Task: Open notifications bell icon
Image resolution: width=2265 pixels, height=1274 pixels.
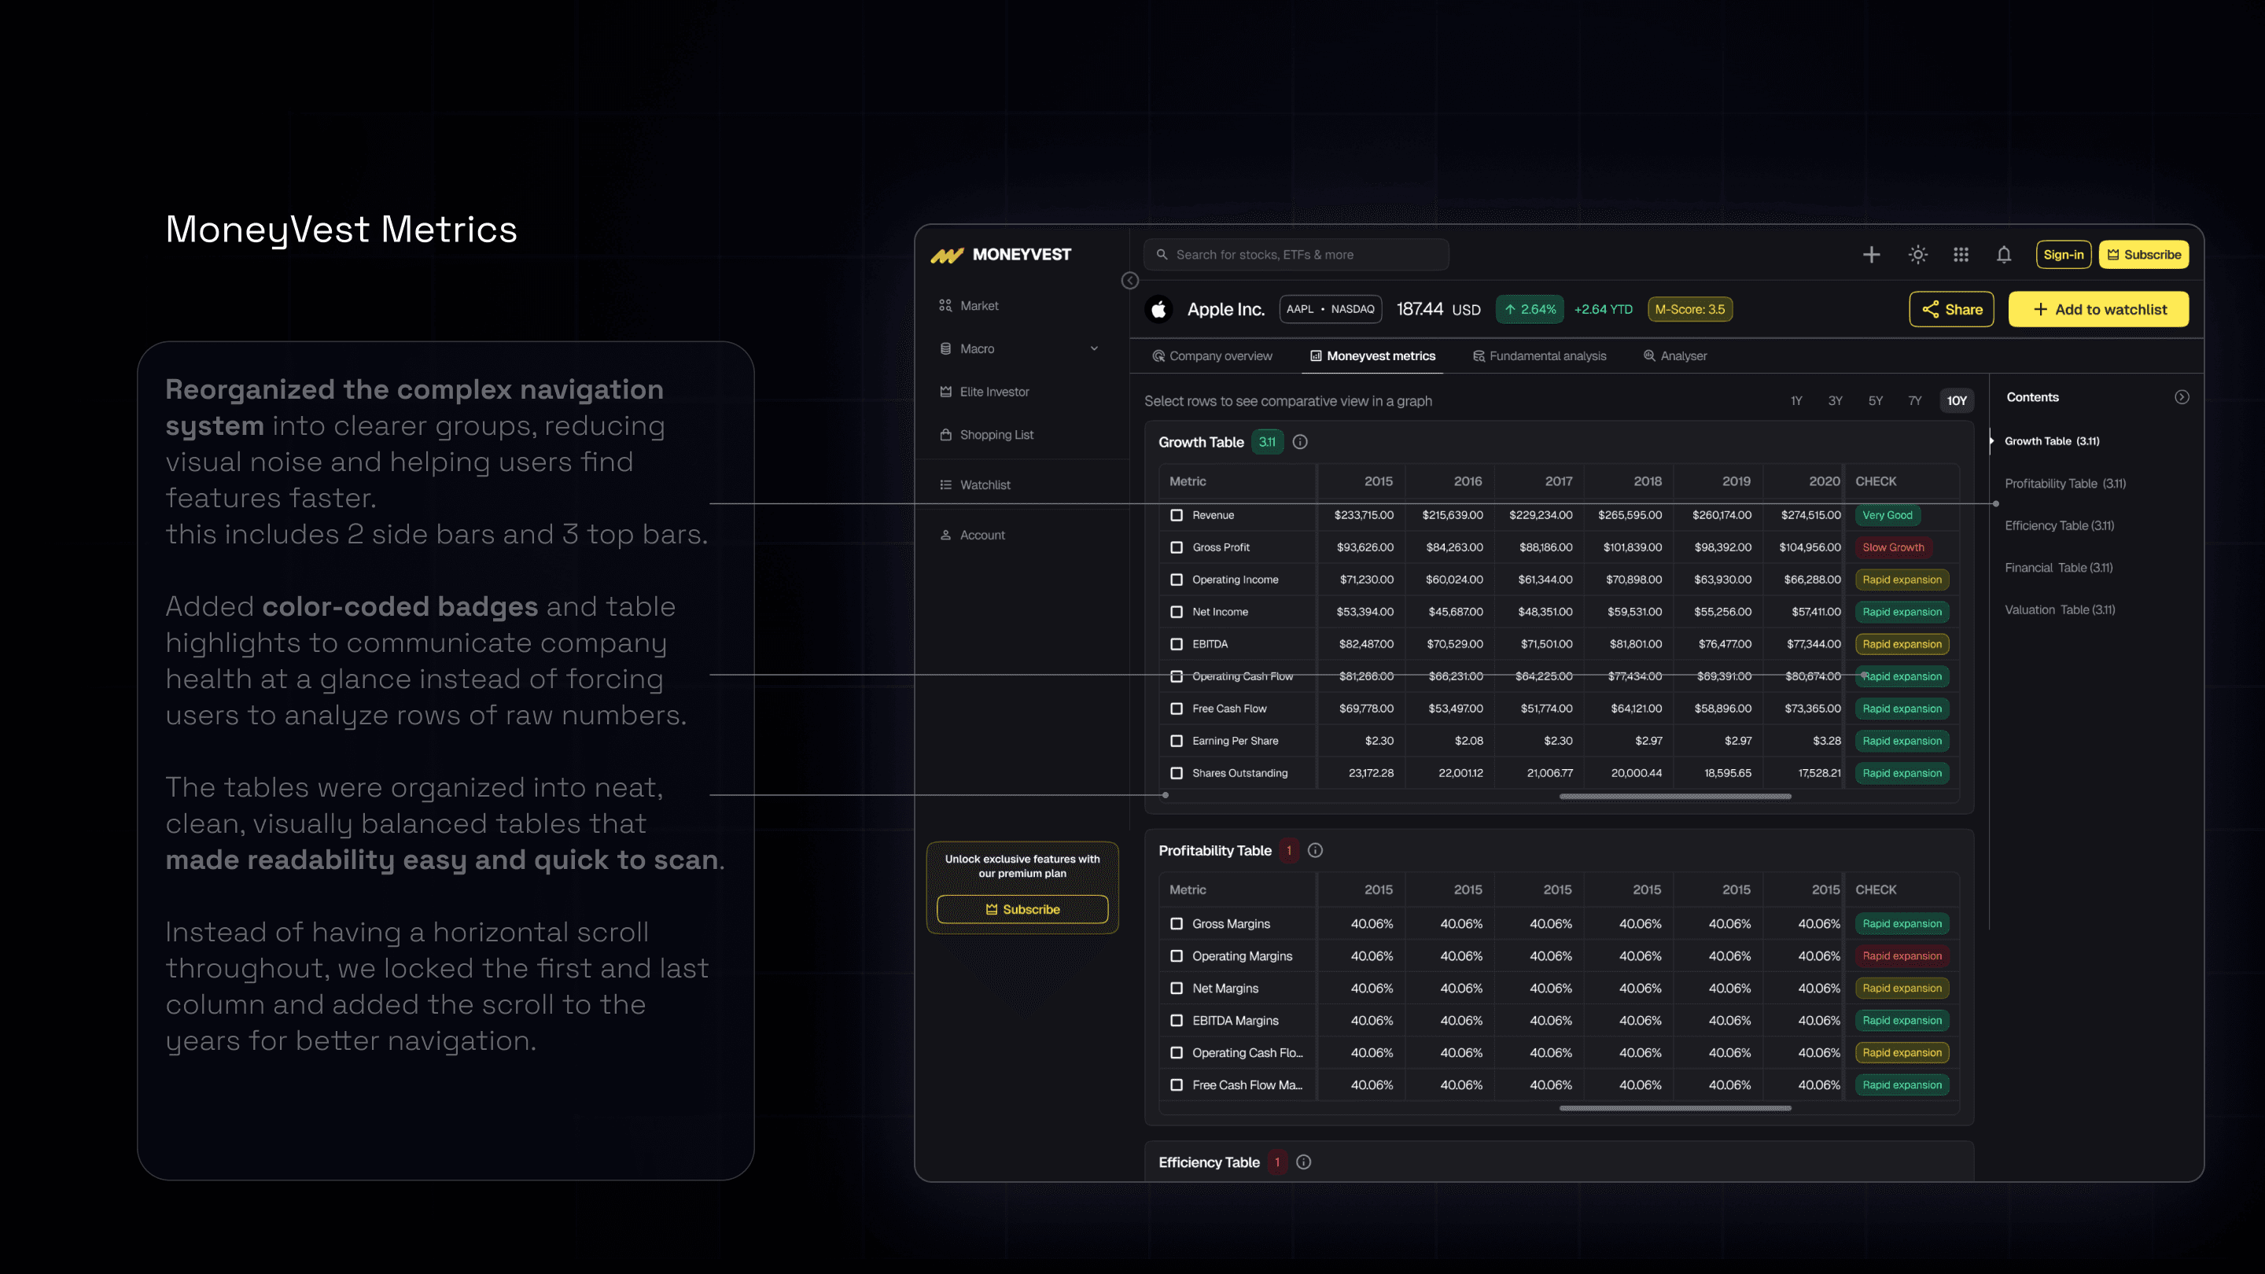Action: (x=2004, y=255)
